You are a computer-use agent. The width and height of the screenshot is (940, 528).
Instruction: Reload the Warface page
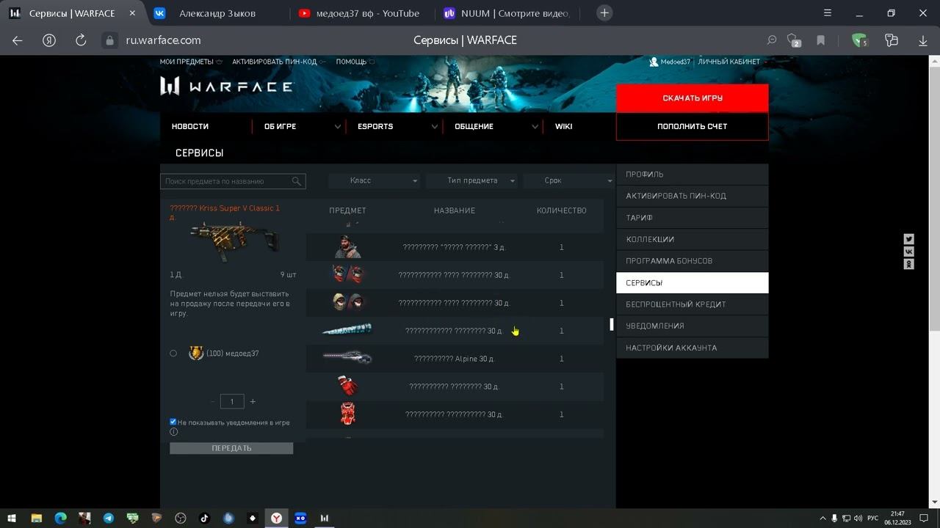coord(81,40)
